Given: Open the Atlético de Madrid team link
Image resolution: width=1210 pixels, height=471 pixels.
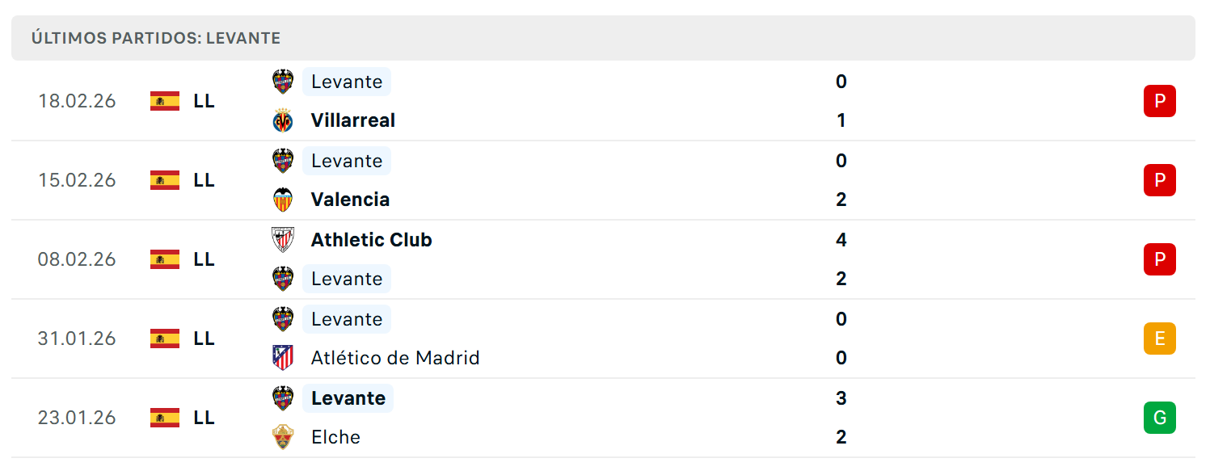Looking at the screenshot, I should (395, 358).
